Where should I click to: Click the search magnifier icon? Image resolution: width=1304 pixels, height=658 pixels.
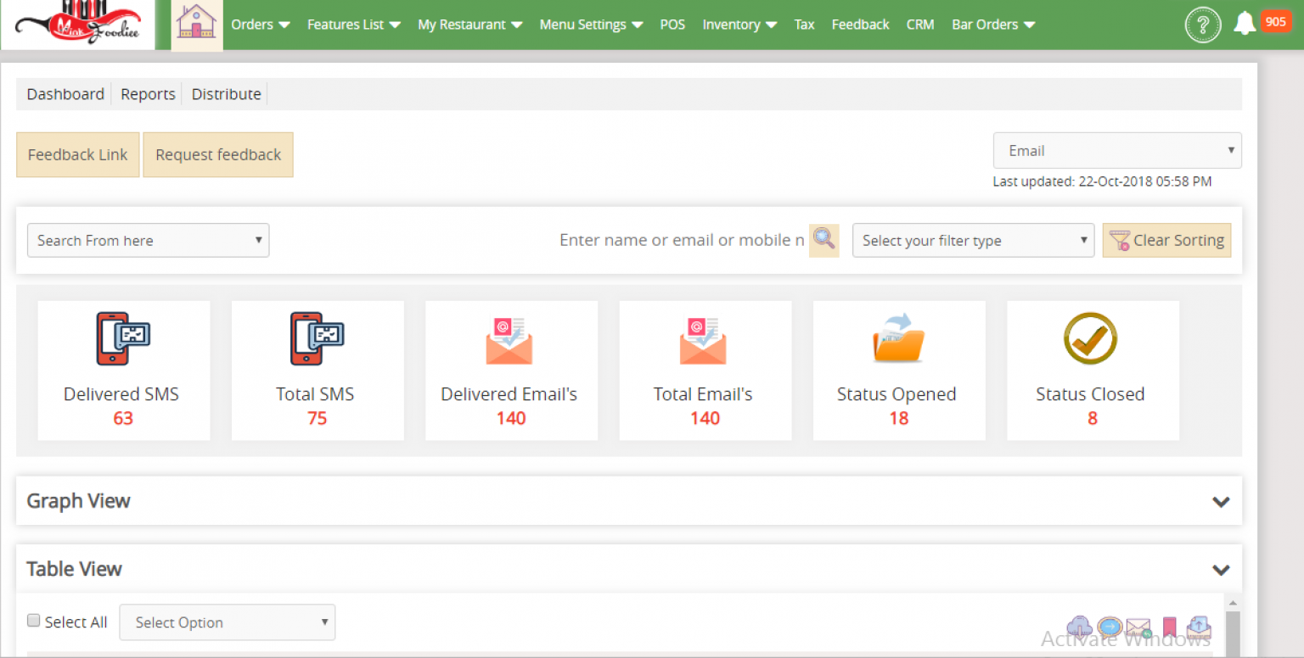point(823,240)
